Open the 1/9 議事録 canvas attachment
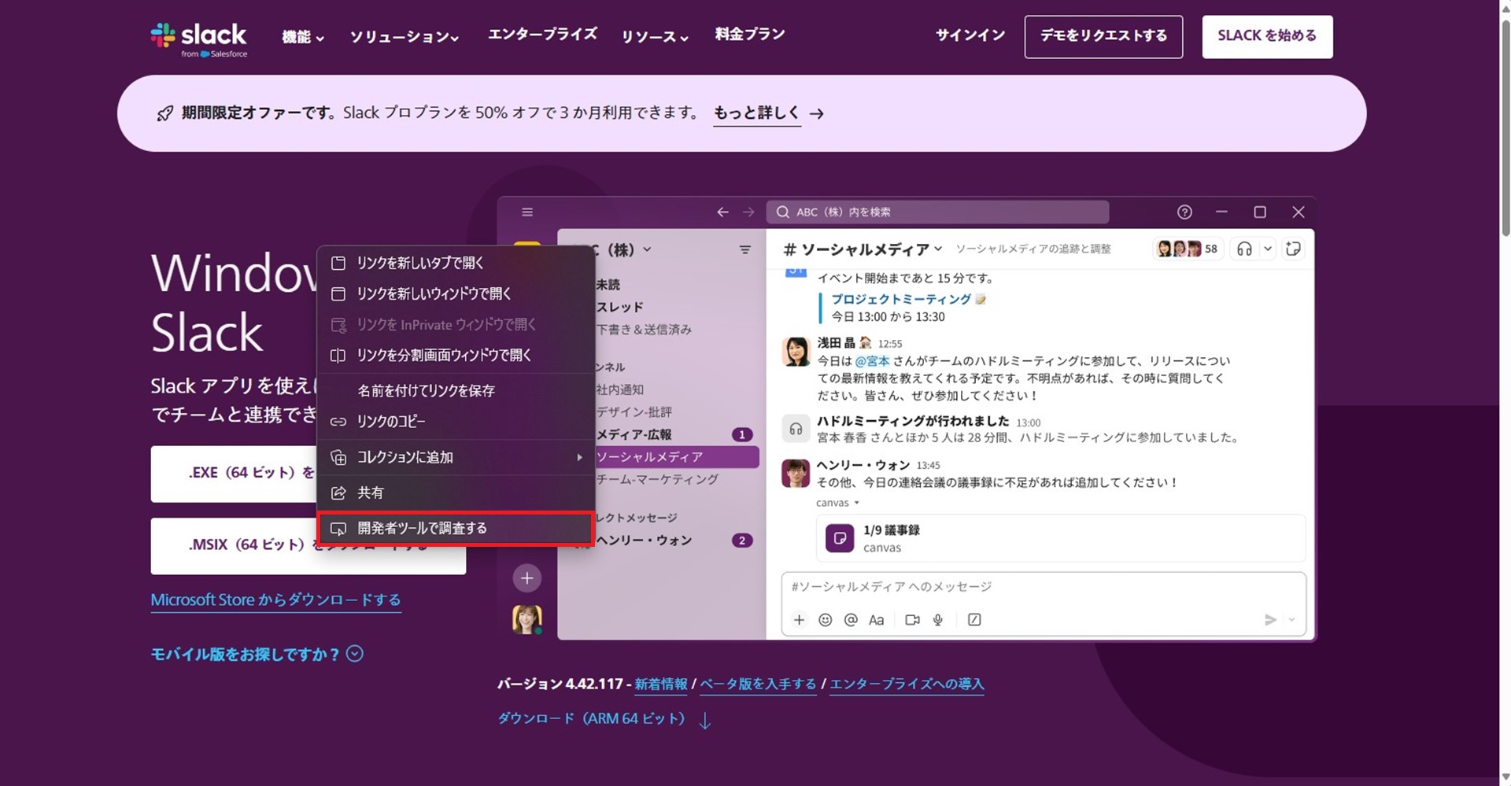The height and width of the screenshot is (786, 1511). point(1061,538)
